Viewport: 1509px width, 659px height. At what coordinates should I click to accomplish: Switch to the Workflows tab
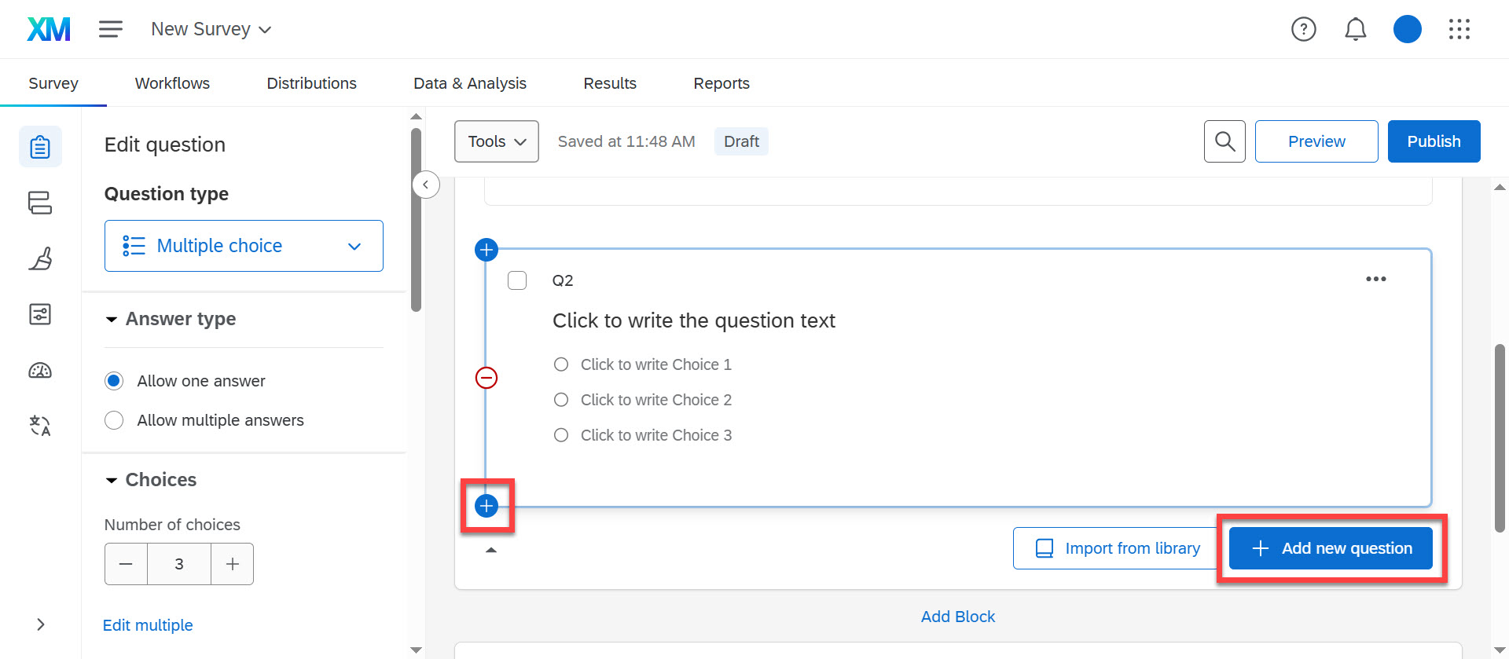click(171, 82)
